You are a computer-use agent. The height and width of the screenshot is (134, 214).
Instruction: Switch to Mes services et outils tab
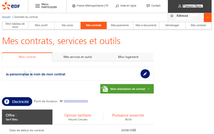point(78,57)
